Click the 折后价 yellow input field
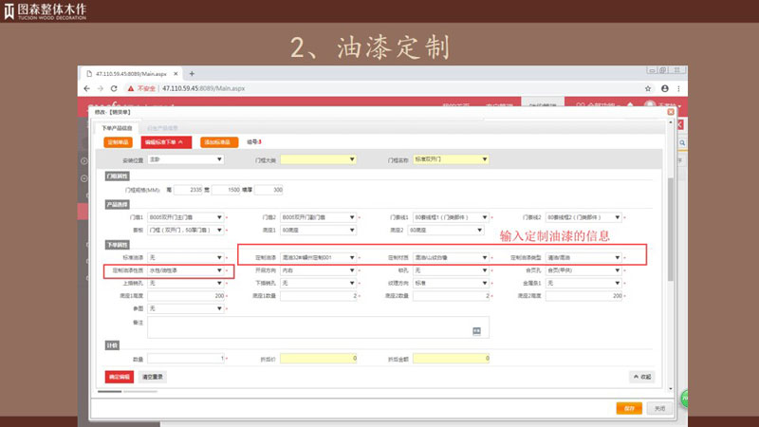The image size is (759, 427). point(318,359)
